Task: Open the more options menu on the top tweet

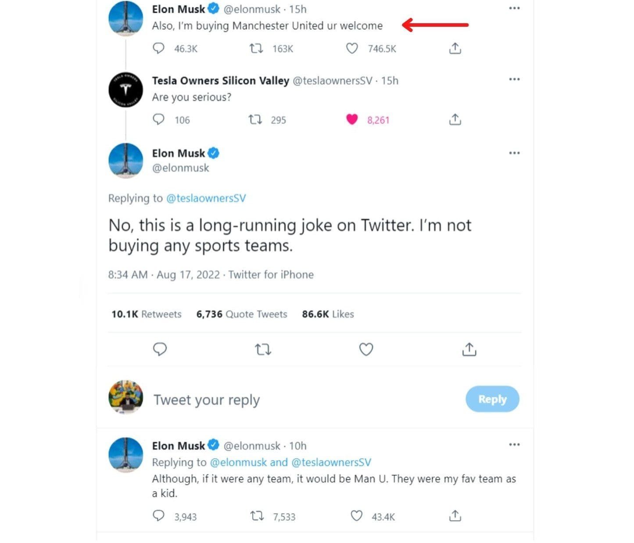Action: pos(514,8)
